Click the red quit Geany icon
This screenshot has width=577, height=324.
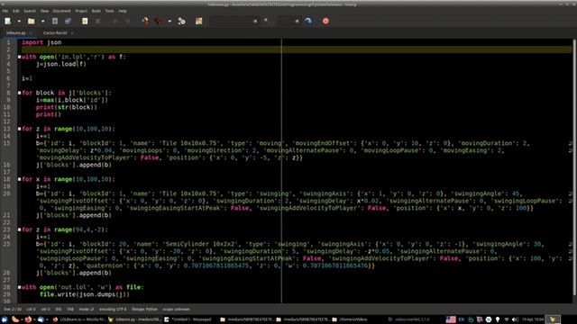tap(325, 22)
